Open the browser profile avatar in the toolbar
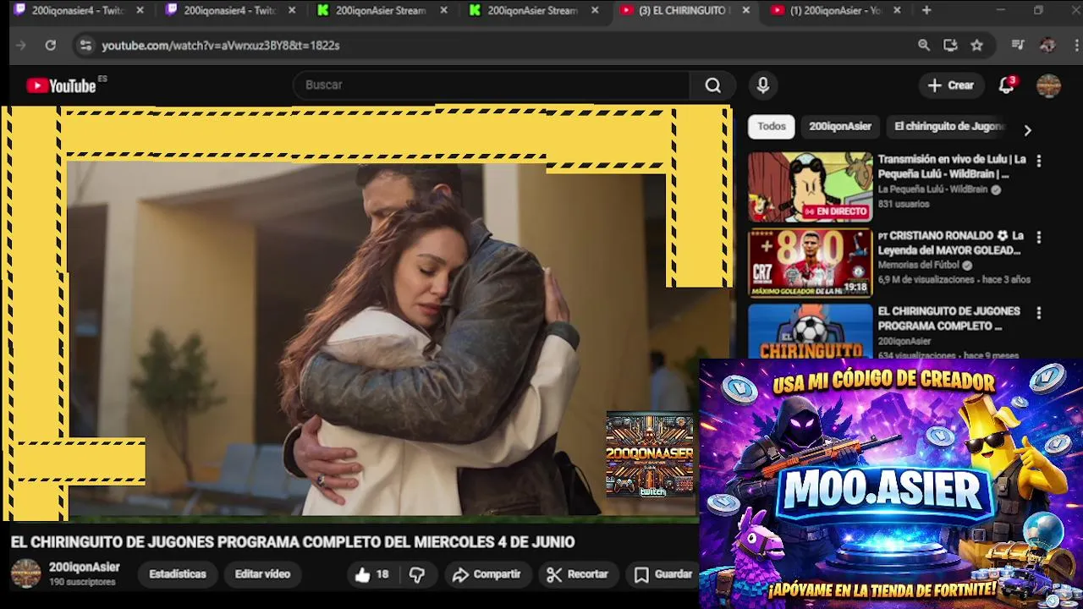 point(1047,46)
